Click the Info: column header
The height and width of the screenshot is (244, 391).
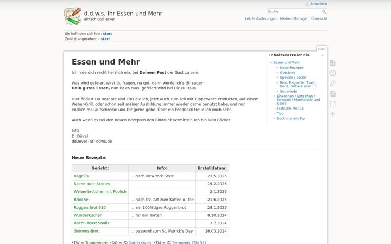tap(162, 168)
